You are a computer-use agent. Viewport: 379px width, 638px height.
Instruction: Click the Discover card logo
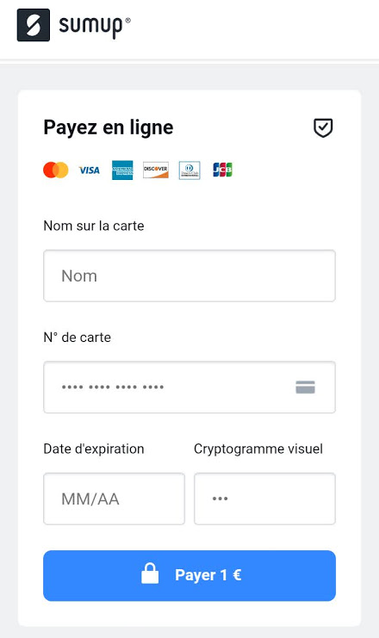[156, 170]
